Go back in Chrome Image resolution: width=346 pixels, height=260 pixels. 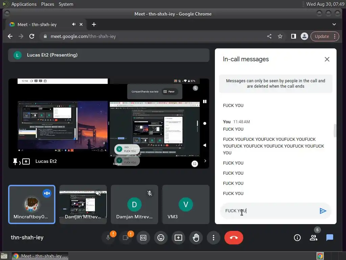10,36
